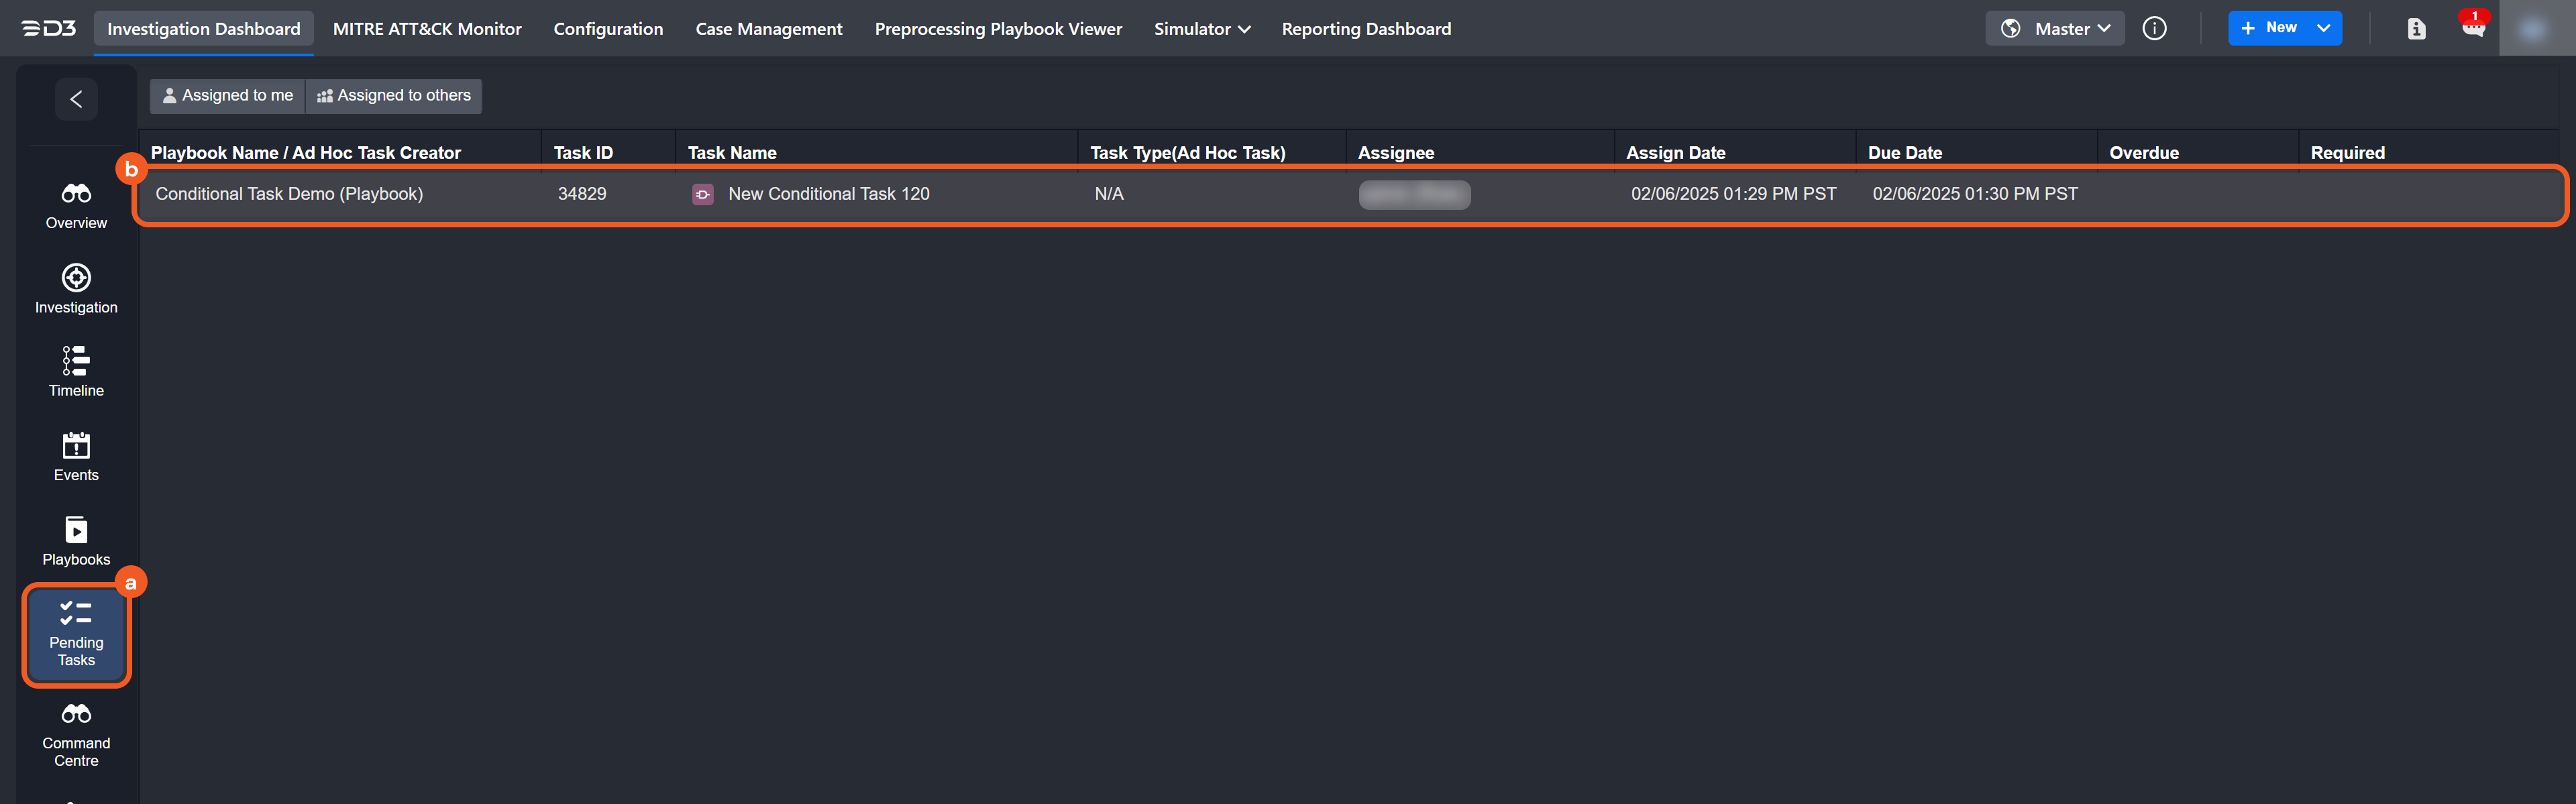The width and height of the screenshot is (2576, 804).
Task: Open the notifications icon with red badge
Action: [2473, 28]
